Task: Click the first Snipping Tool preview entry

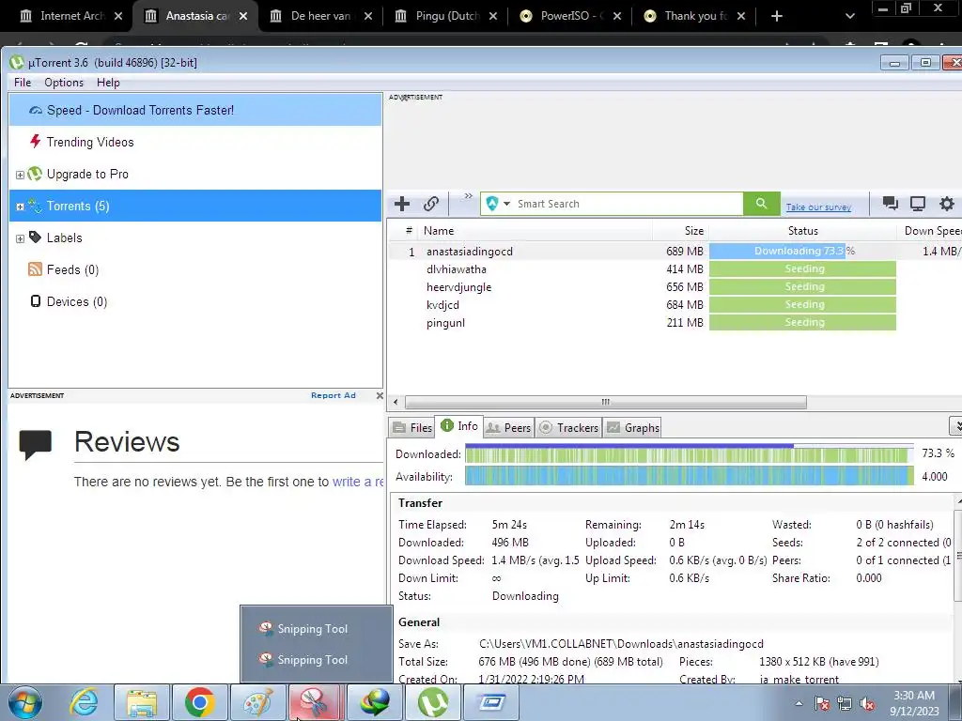Action: (316, 628)
